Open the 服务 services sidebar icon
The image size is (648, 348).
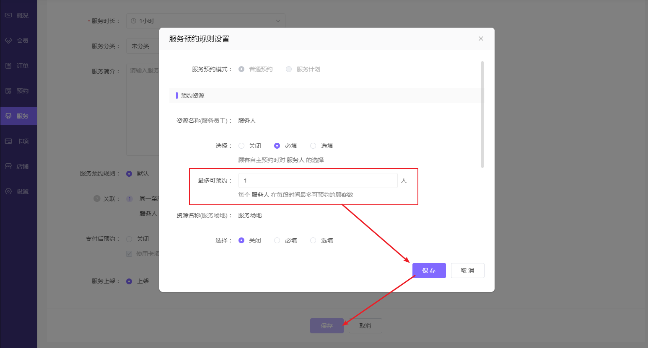(x=8, y=116)
